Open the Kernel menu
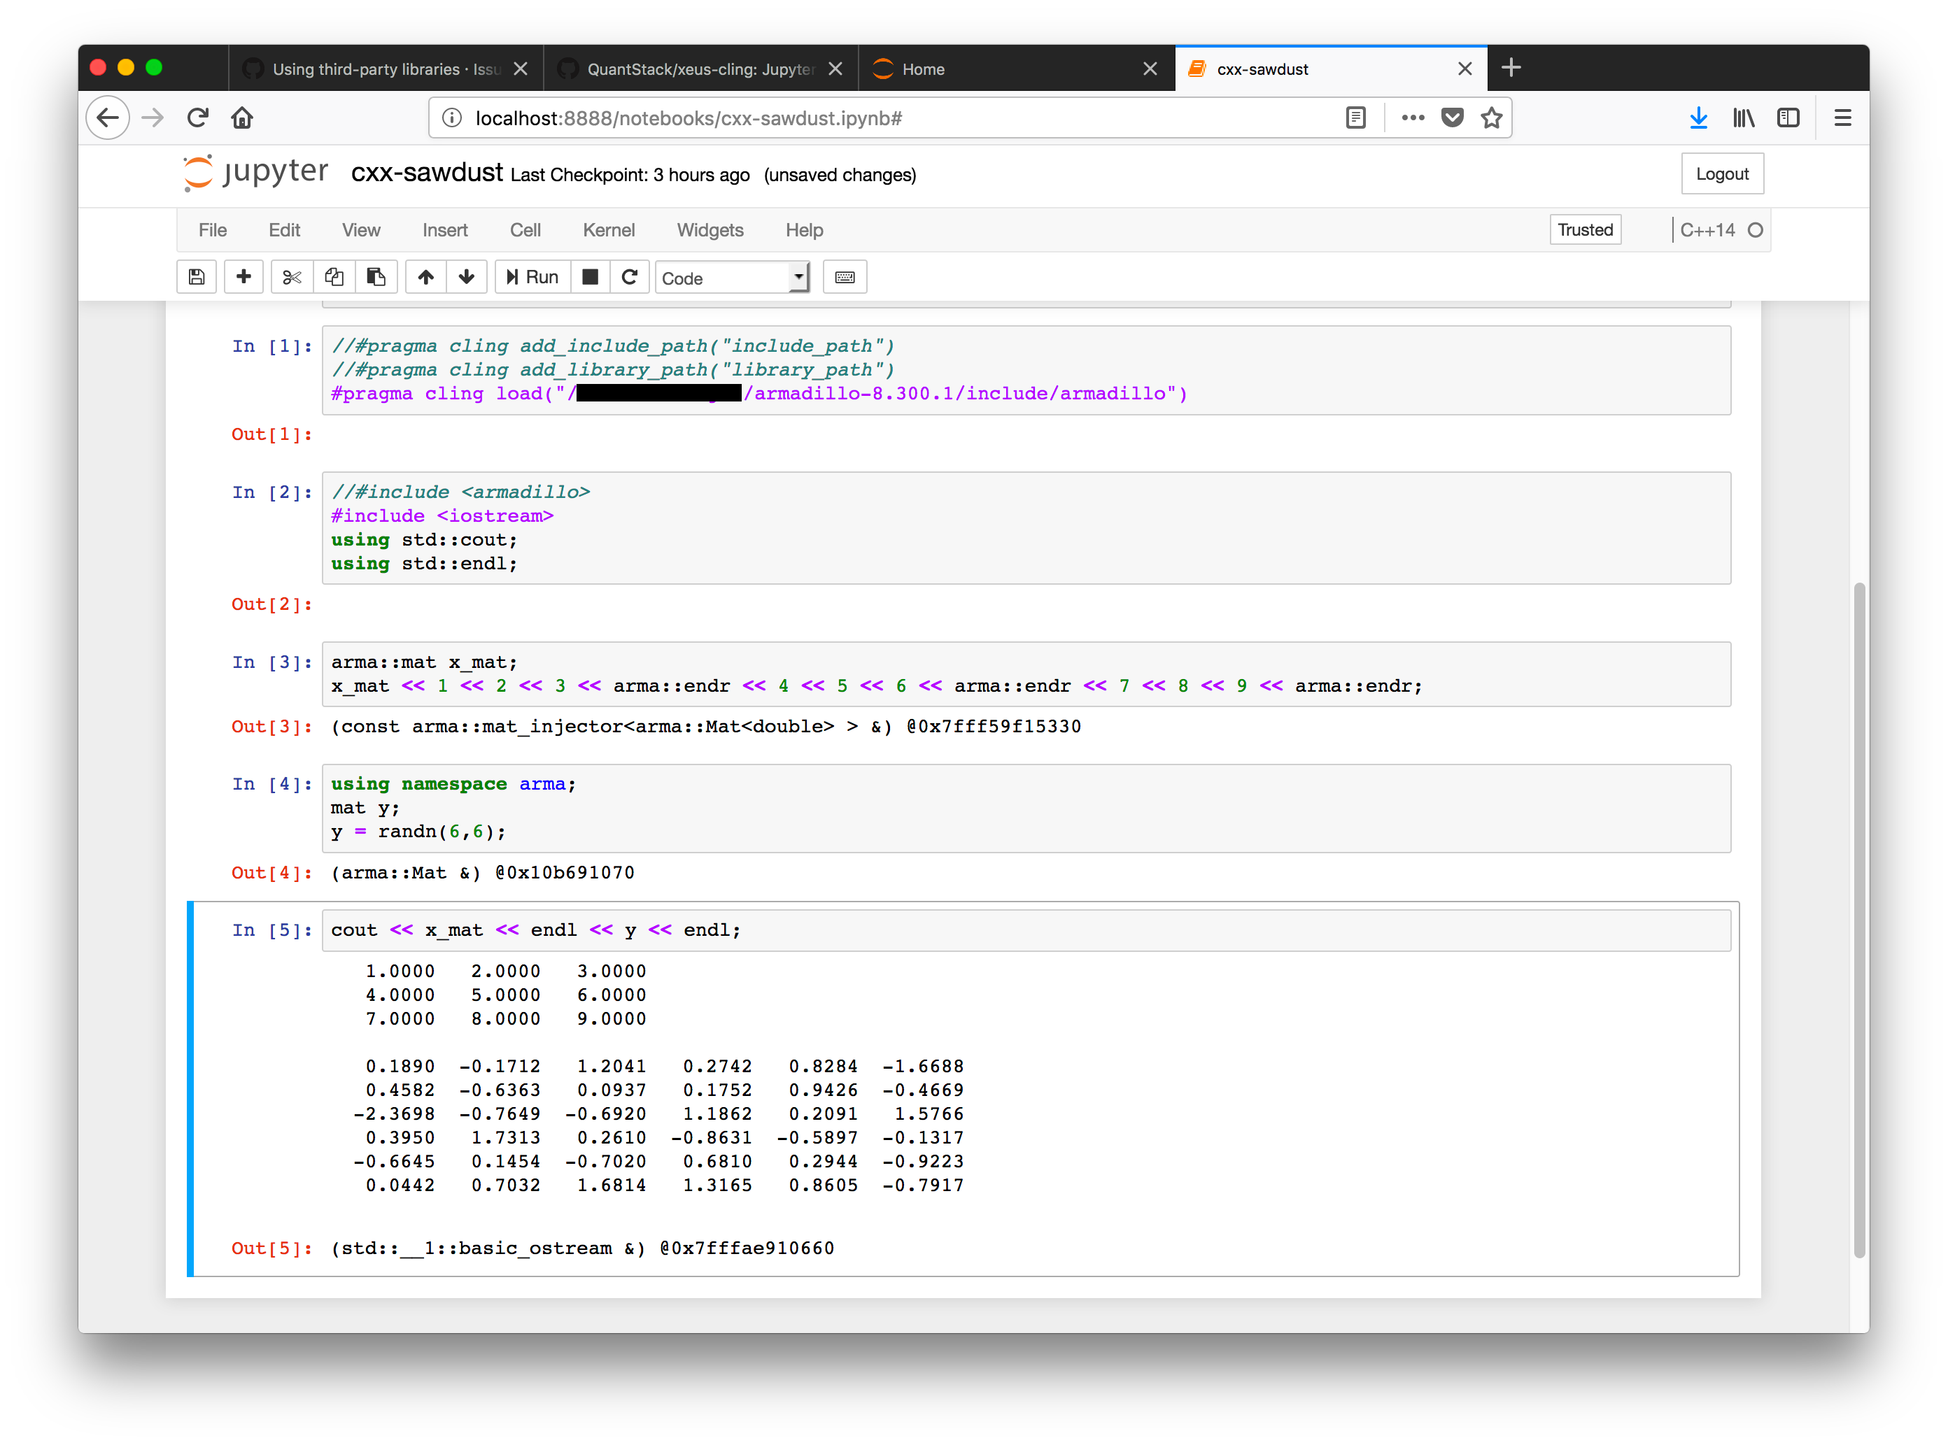Viewport: 1948px width, 1445px height. pos(608,230)
